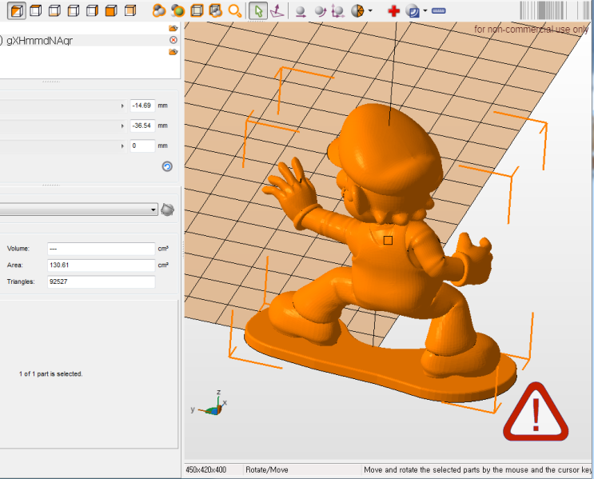Click folder icon below part row
594x479 pixels.
click(x=173, y=52)
